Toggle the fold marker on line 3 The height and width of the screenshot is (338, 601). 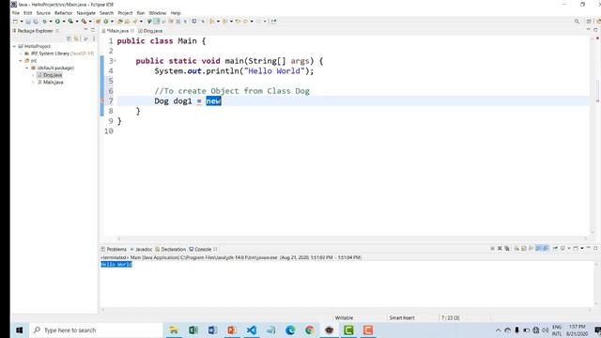point(115,61)
